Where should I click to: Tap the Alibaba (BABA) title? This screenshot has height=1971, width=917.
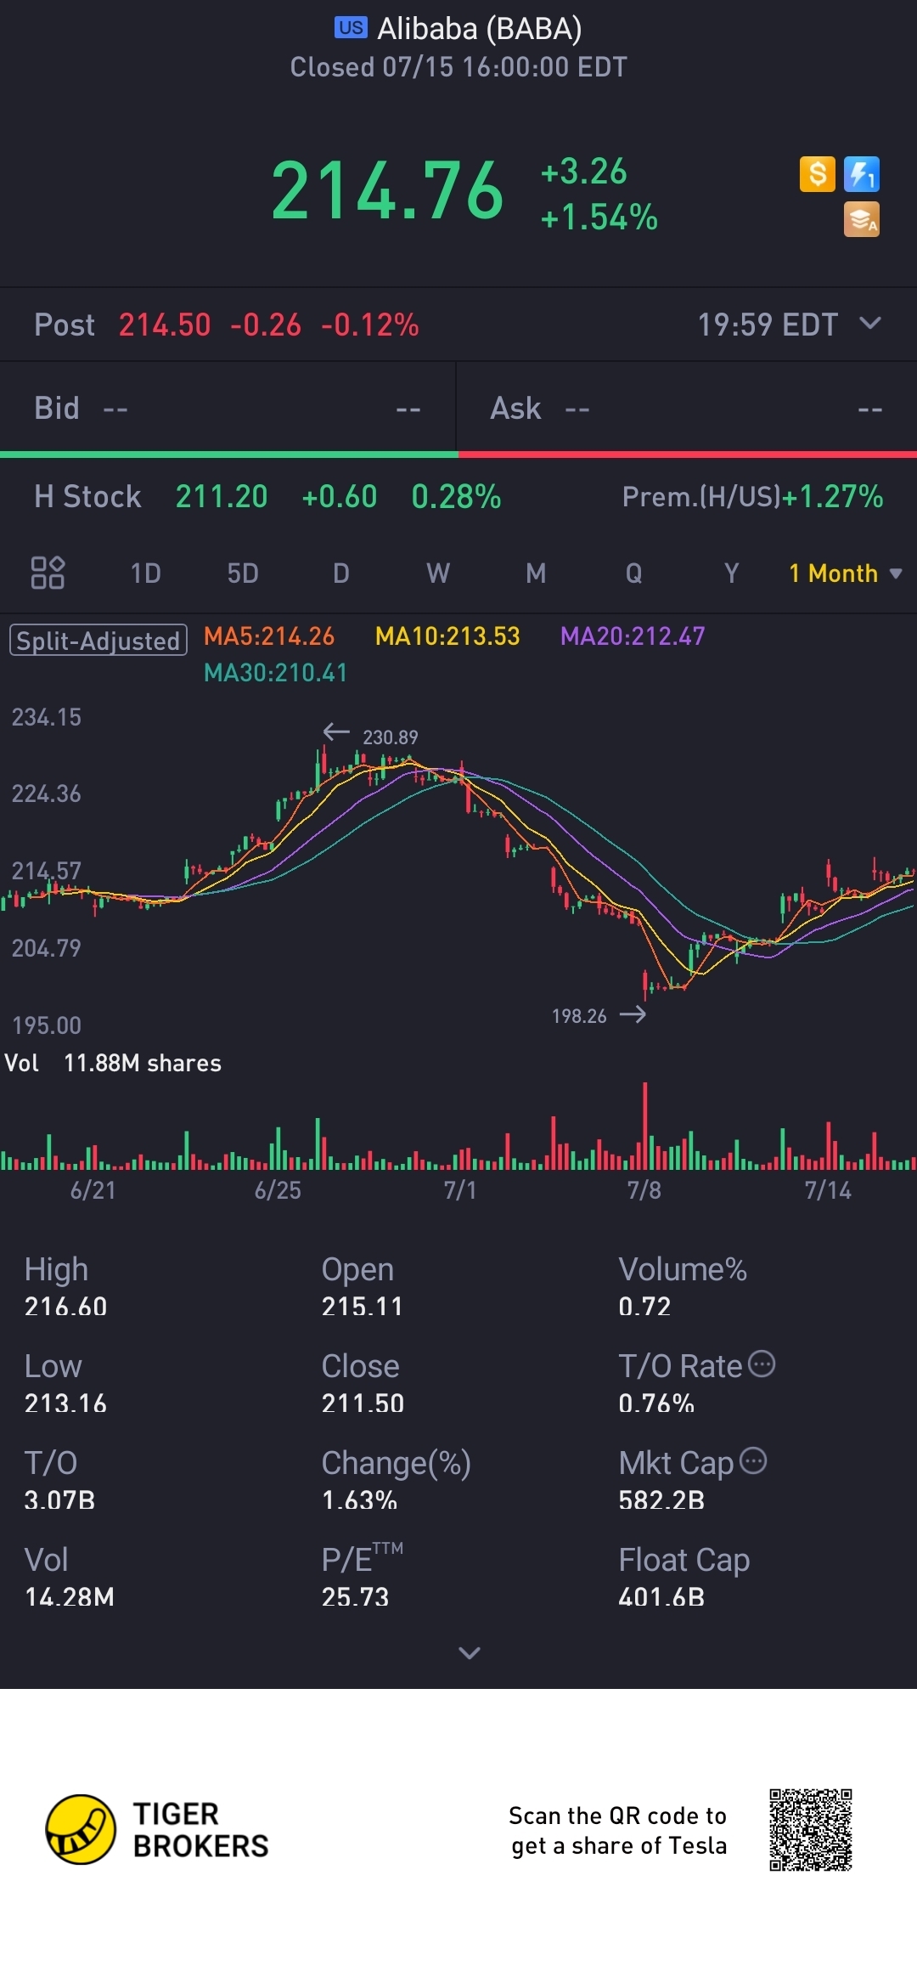coord(480,29)
